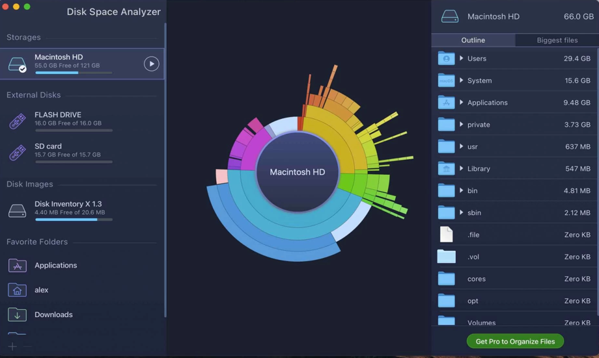The image size is (599, 358).
Task: Expand the System folder disclosure triangle
Action: tap(462, 81)
